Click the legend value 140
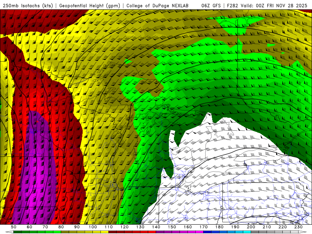 coord(156,227)
